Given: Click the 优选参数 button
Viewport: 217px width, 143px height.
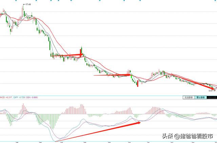Looking at the screenshot, I should pyautogui.click(x=188, y=98).
